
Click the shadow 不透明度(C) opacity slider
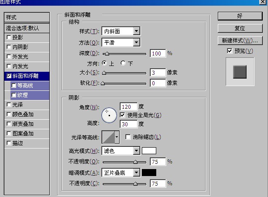(x=124, y=184)
